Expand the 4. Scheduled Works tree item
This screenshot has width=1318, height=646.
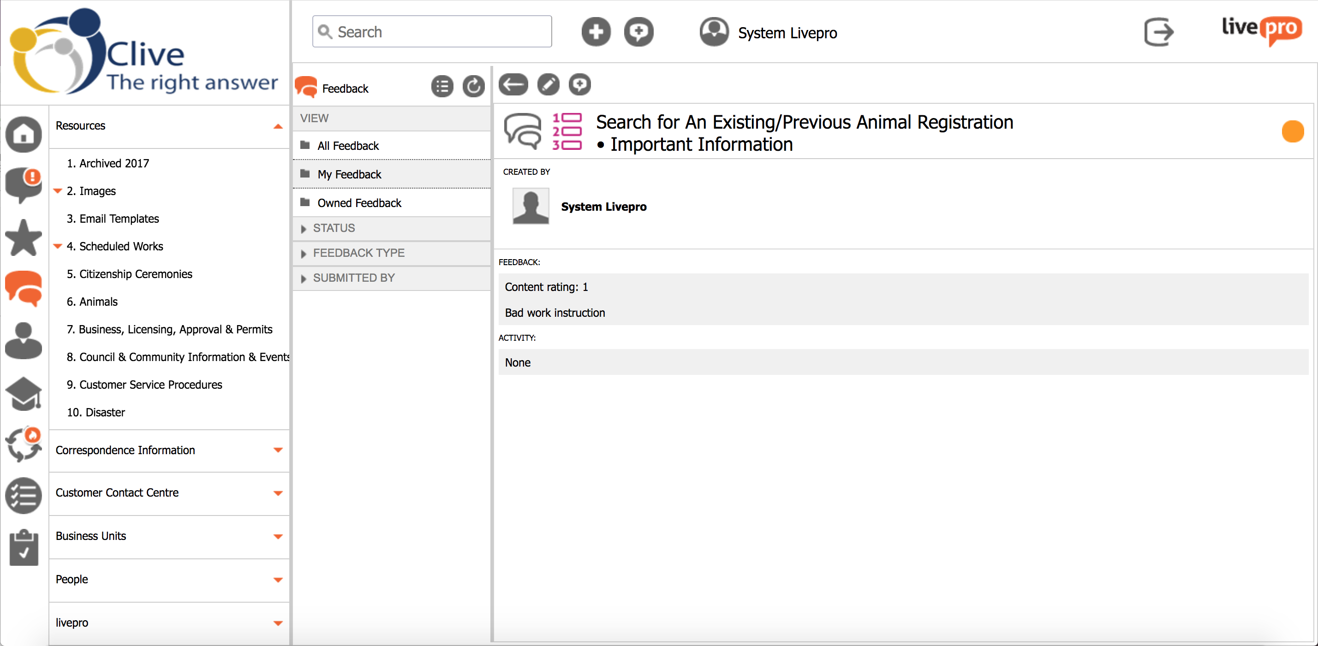point(58,247)
